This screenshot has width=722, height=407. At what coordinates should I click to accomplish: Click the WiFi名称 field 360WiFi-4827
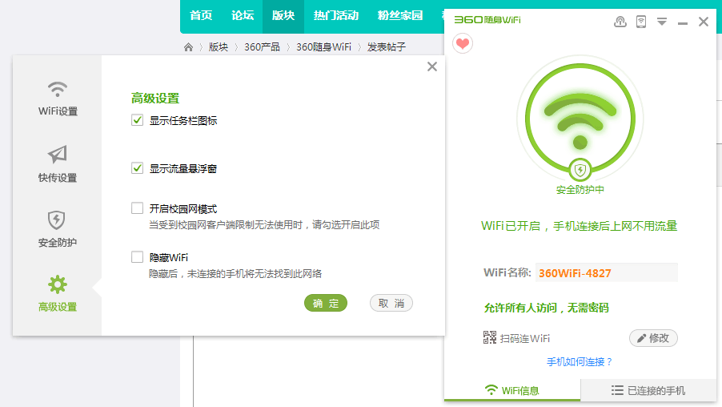pos(607,273)
